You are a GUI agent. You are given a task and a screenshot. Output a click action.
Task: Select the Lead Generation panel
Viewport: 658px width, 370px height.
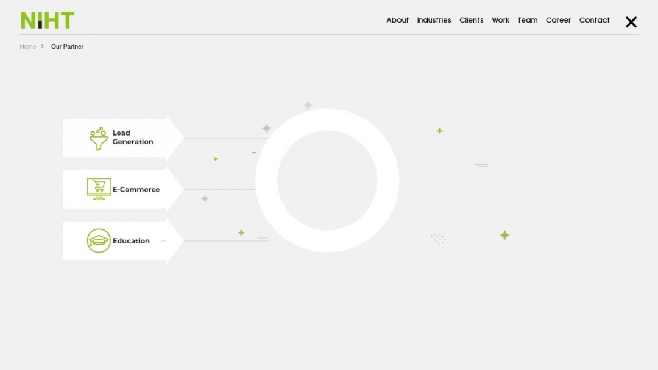click(122, 138)
